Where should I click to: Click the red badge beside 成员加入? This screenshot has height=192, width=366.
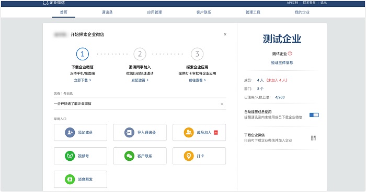(216, 133)
